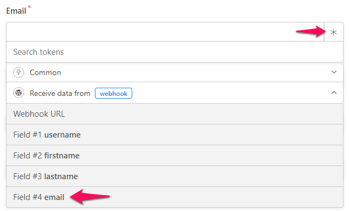Viewport: 349px width, 211px height.
Task: Click the blue webhook badge
Action: (x=114, y=93)
